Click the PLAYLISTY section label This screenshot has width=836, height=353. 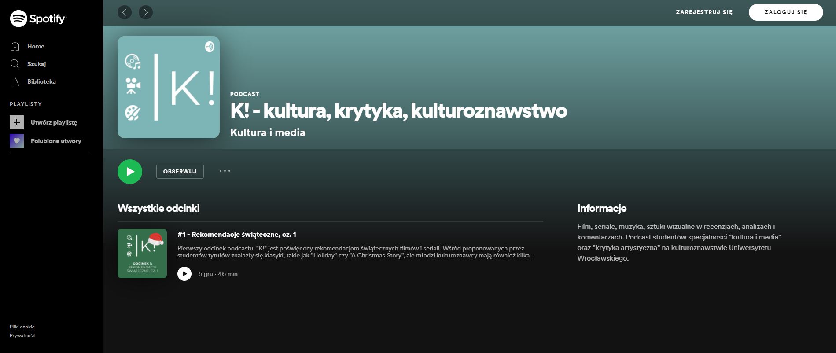(26, 104)
